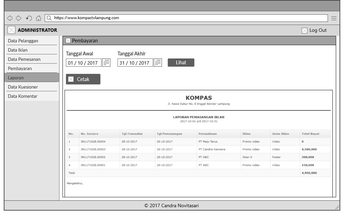The width and height of the screenshot is (344, 213).
Task: Open the hamburger menu icon
Action: 334,18
